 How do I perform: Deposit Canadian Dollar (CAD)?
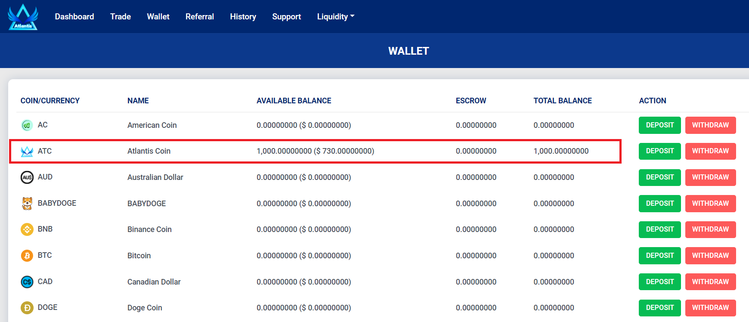(660, 282)
